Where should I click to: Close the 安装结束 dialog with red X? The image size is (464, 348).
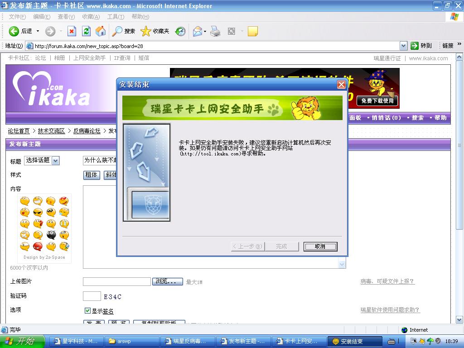341,85
